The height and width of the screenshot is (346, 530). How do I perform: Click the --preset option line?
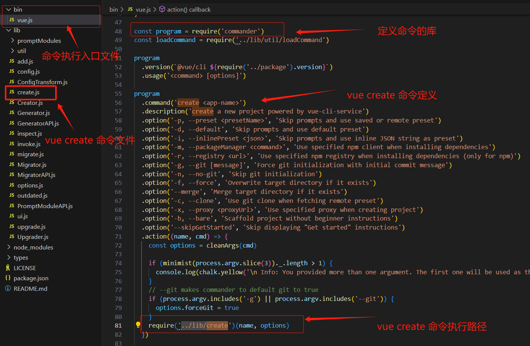291,120
